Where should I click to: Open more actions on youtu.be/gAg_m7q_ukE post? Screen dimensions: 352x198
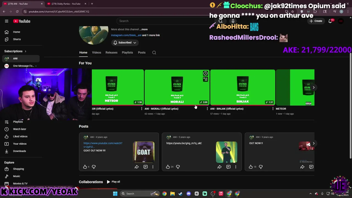pos(236,167)
